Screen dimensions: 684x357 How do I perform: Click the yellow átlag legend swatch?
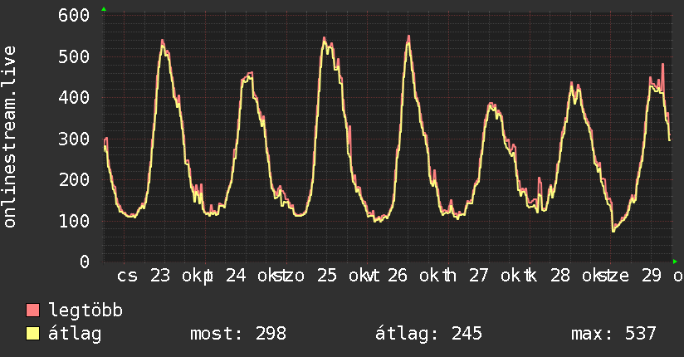32,334
